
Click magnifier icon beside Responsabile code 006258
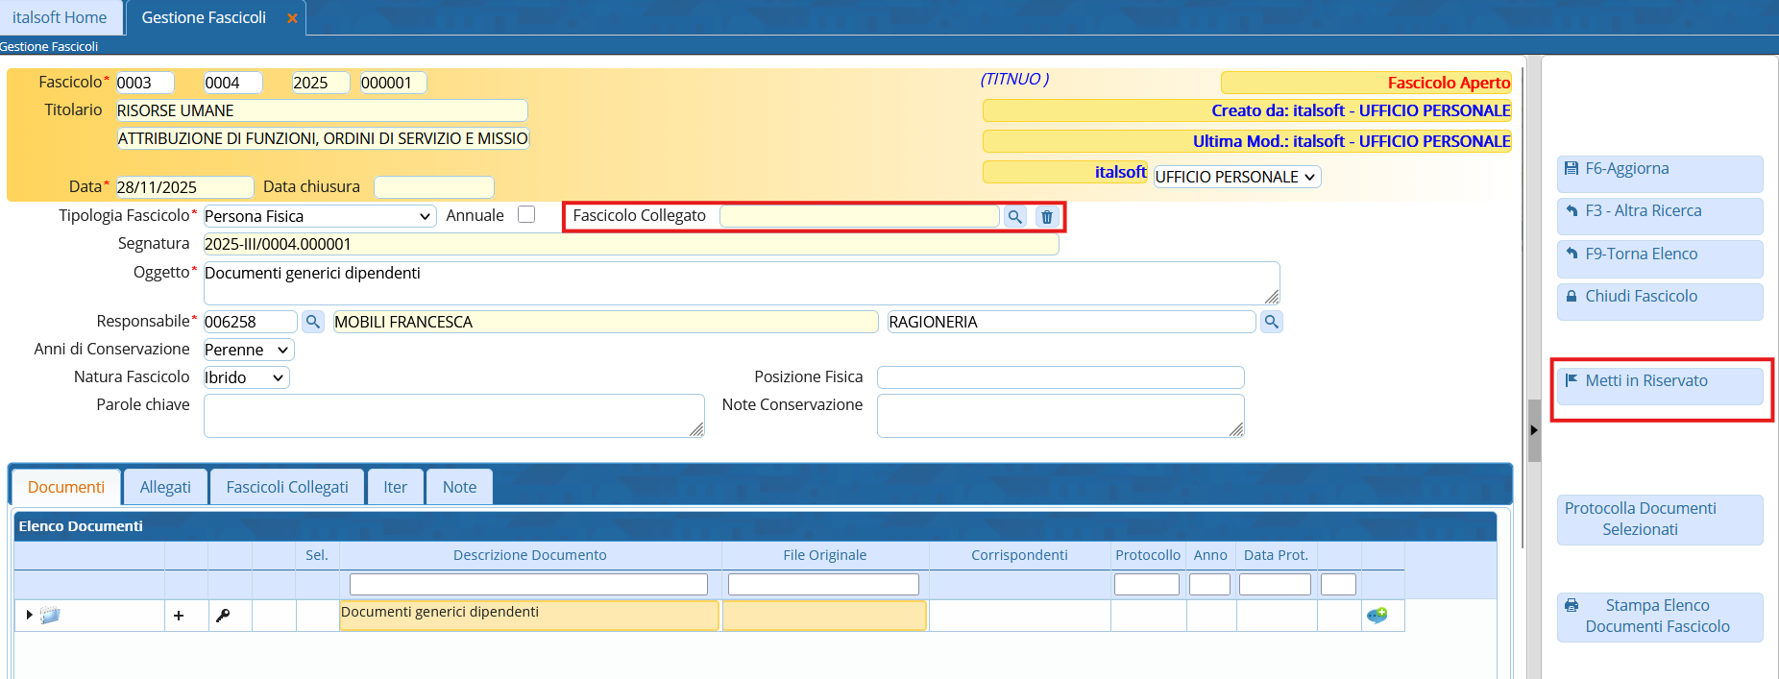pyautogui.click(x=312, y=322)
